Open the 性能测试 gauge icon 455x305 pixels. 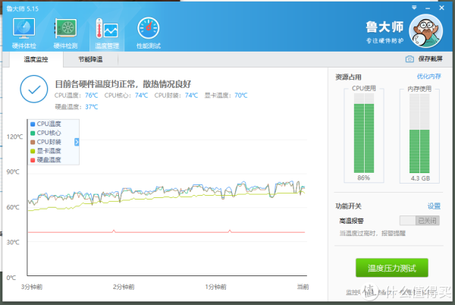(x=149, y=33)
